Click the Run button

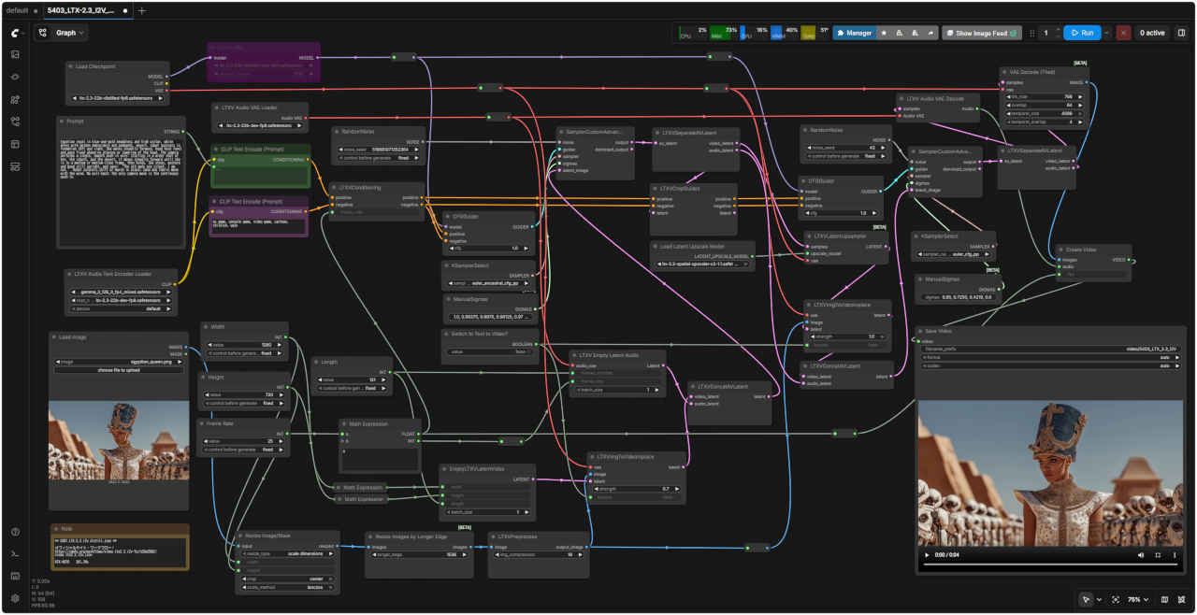click(x=1082, y=33)
